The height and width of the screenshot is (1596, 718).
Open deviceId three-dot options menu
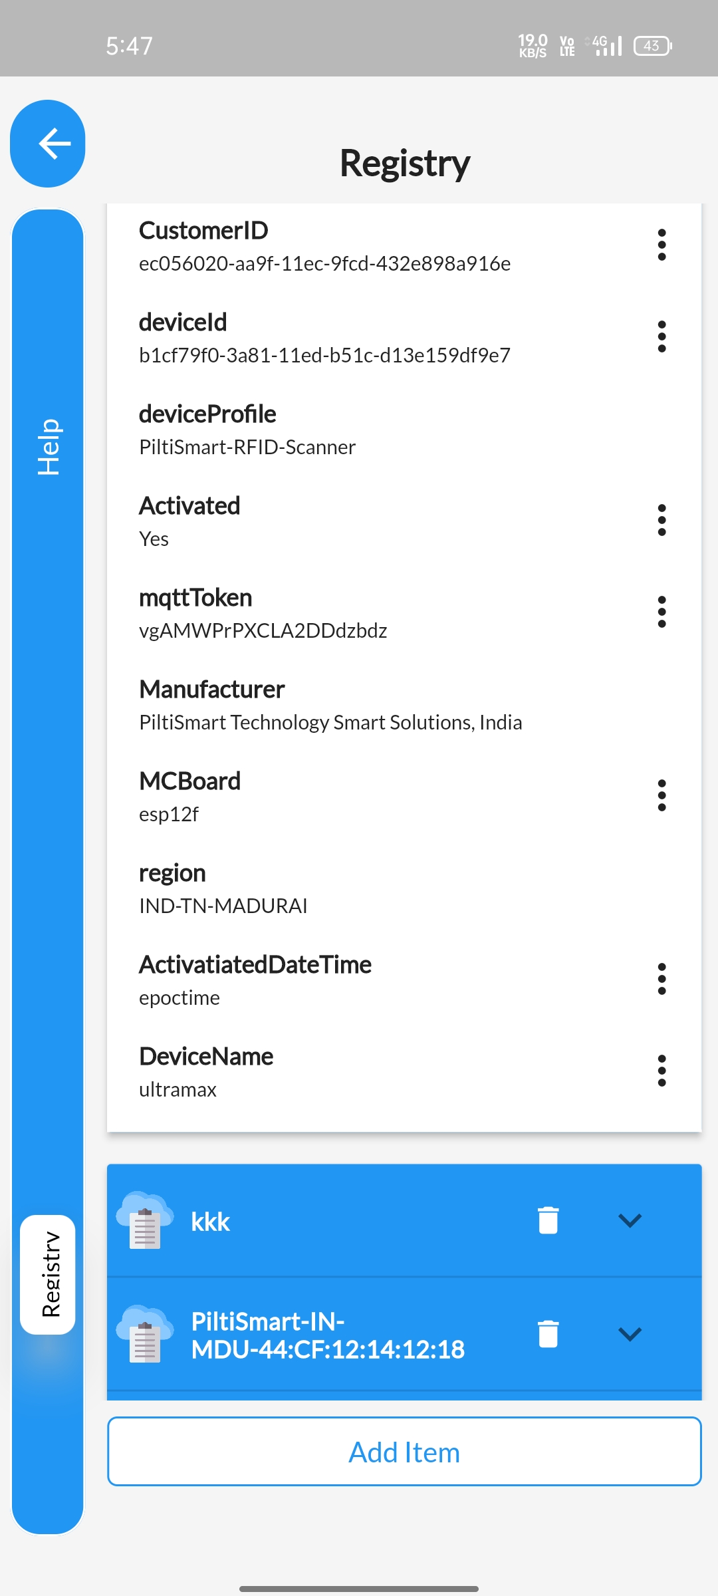point(661,336)
